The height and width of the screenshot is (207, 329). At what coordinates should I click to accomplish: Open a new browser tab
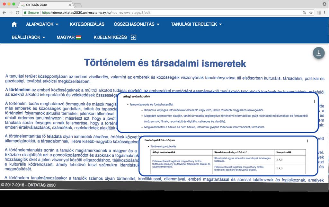pos(78,5)
